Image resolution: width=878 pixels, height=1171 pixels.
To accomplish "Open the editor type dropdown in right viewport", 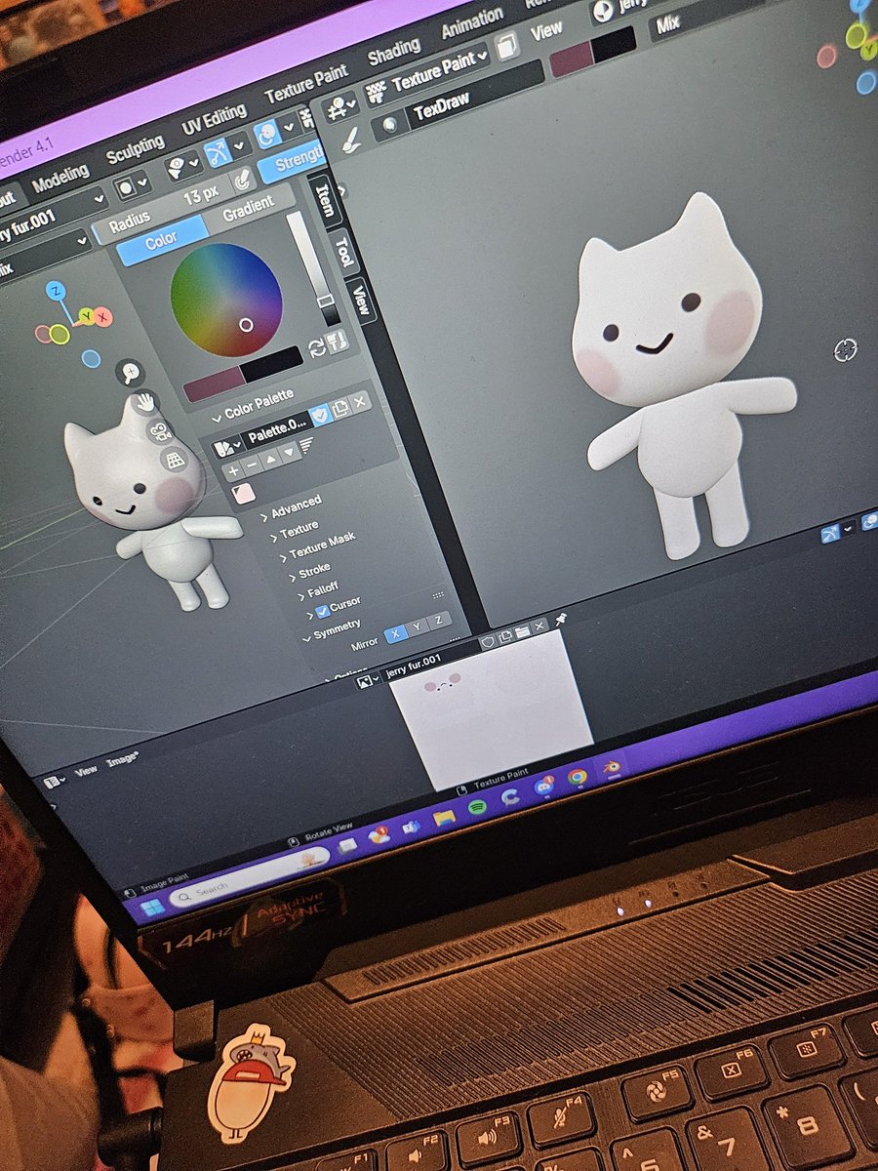I will click(341, 106).
